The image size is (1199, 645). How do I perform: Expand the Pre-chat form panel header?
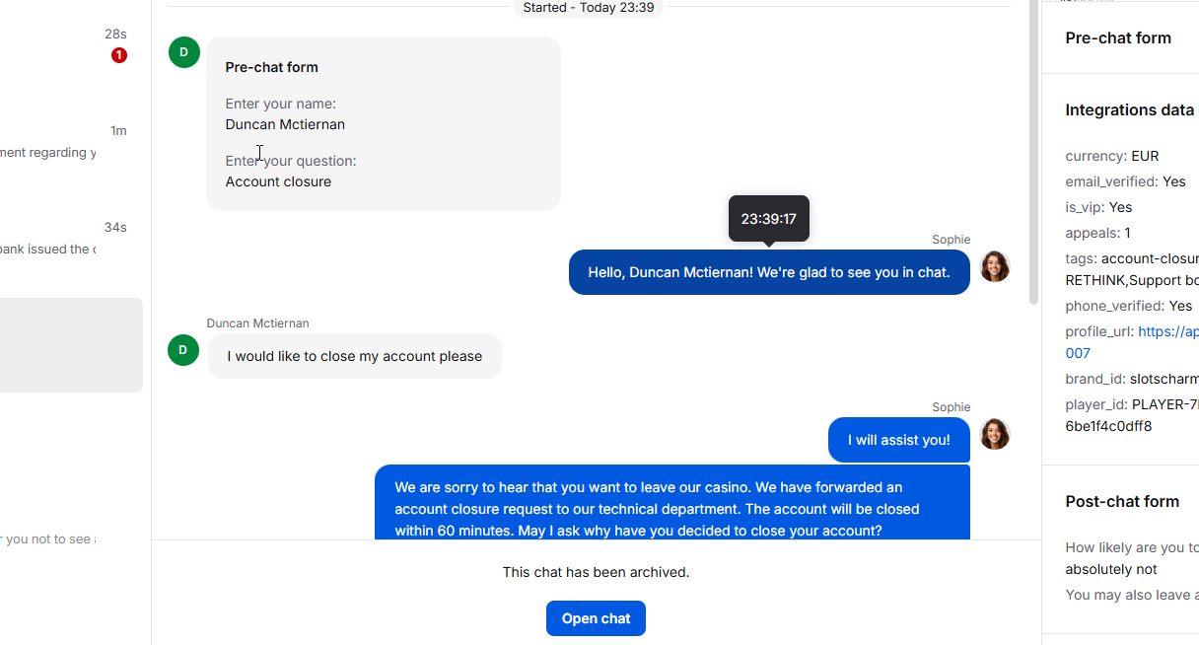point(1118,37)
